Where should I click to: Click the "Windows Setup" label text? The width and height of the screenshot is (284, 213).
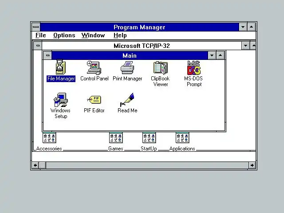60,113
